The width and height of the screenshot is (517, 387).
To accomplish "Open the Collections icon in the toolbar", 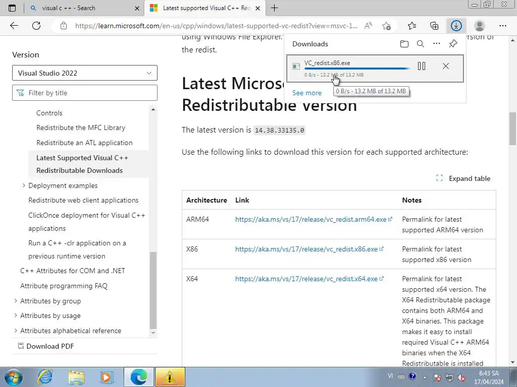I will tap(434, 26).
